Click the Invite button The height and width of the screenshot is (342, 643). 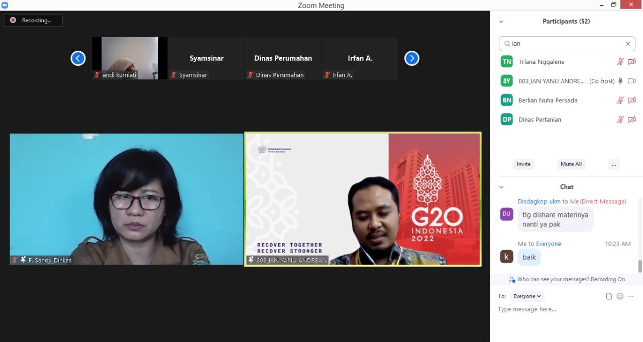coord(523,164)
